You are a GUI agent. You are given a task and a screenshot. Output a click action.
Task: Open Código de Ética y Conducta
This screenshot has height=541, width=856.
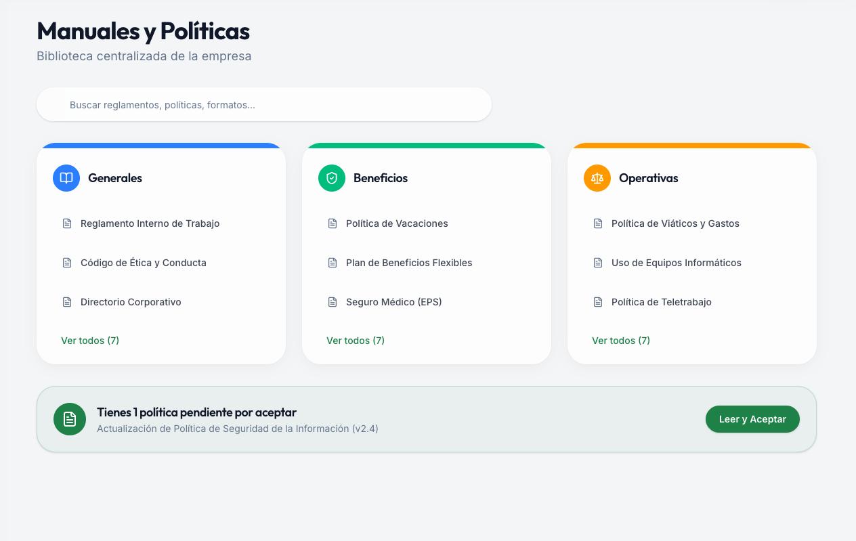click(x=161, y=263)
